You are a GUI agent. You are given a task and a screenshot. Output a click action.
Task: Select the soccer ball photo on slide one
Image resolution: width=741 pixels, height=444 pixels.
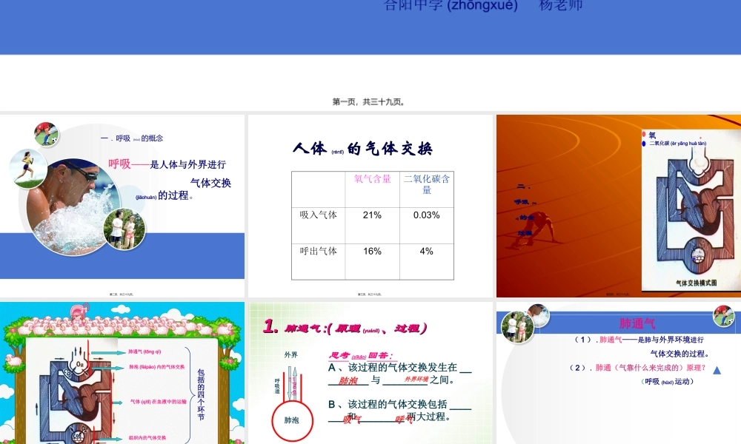coord(47,133)
